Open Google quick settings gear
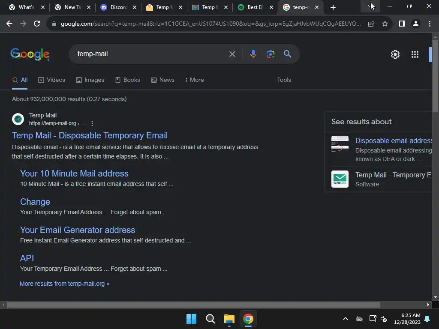The width and height of the screenshot is (439, 329). [395, 54]
